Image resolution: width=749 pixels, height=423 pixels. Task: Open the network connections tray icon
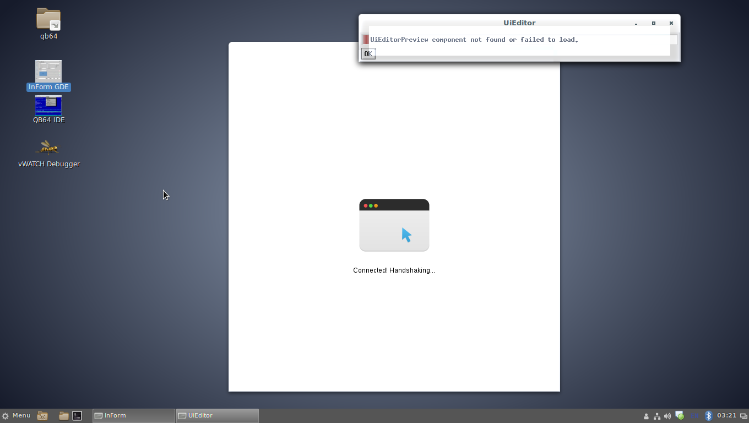[x=656, y=416]
